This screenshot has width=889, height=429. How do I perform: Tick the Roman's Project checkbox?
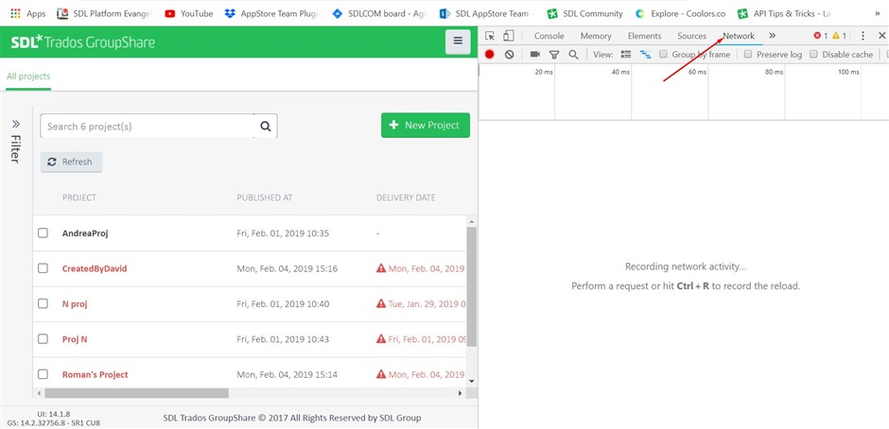pyautogui.click(x=43, y=374)
